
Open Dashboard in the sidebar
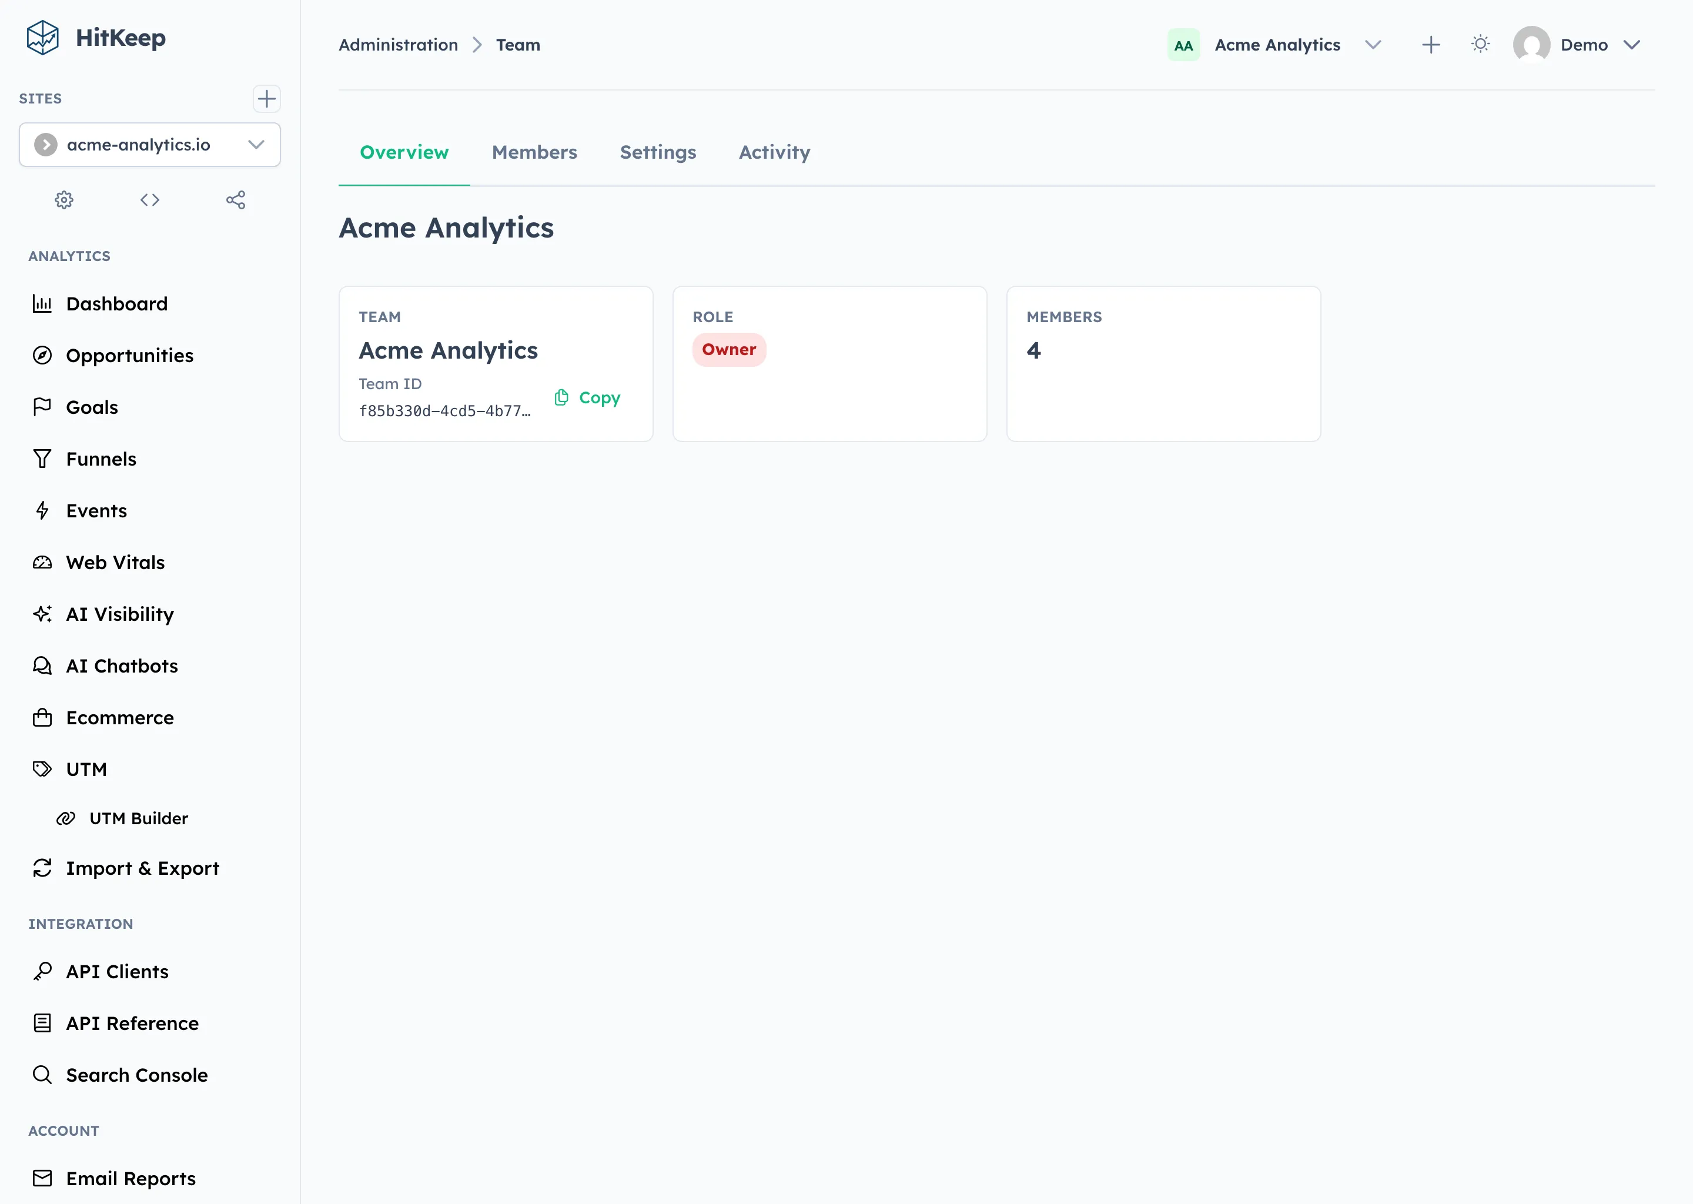(150, 304)
